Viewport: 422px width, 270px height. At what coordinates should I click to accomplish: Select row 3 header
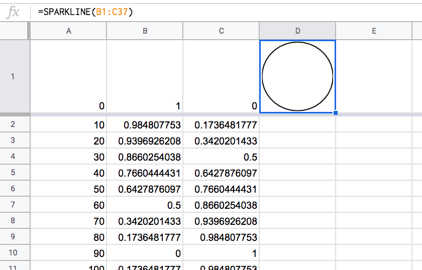pyautogui.click(x=13, y=140)
